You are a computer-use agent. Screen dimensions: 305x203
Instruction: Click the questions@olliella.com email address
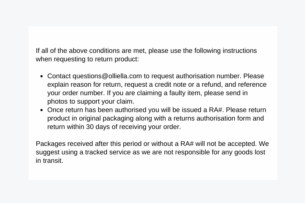pos(107,76)
